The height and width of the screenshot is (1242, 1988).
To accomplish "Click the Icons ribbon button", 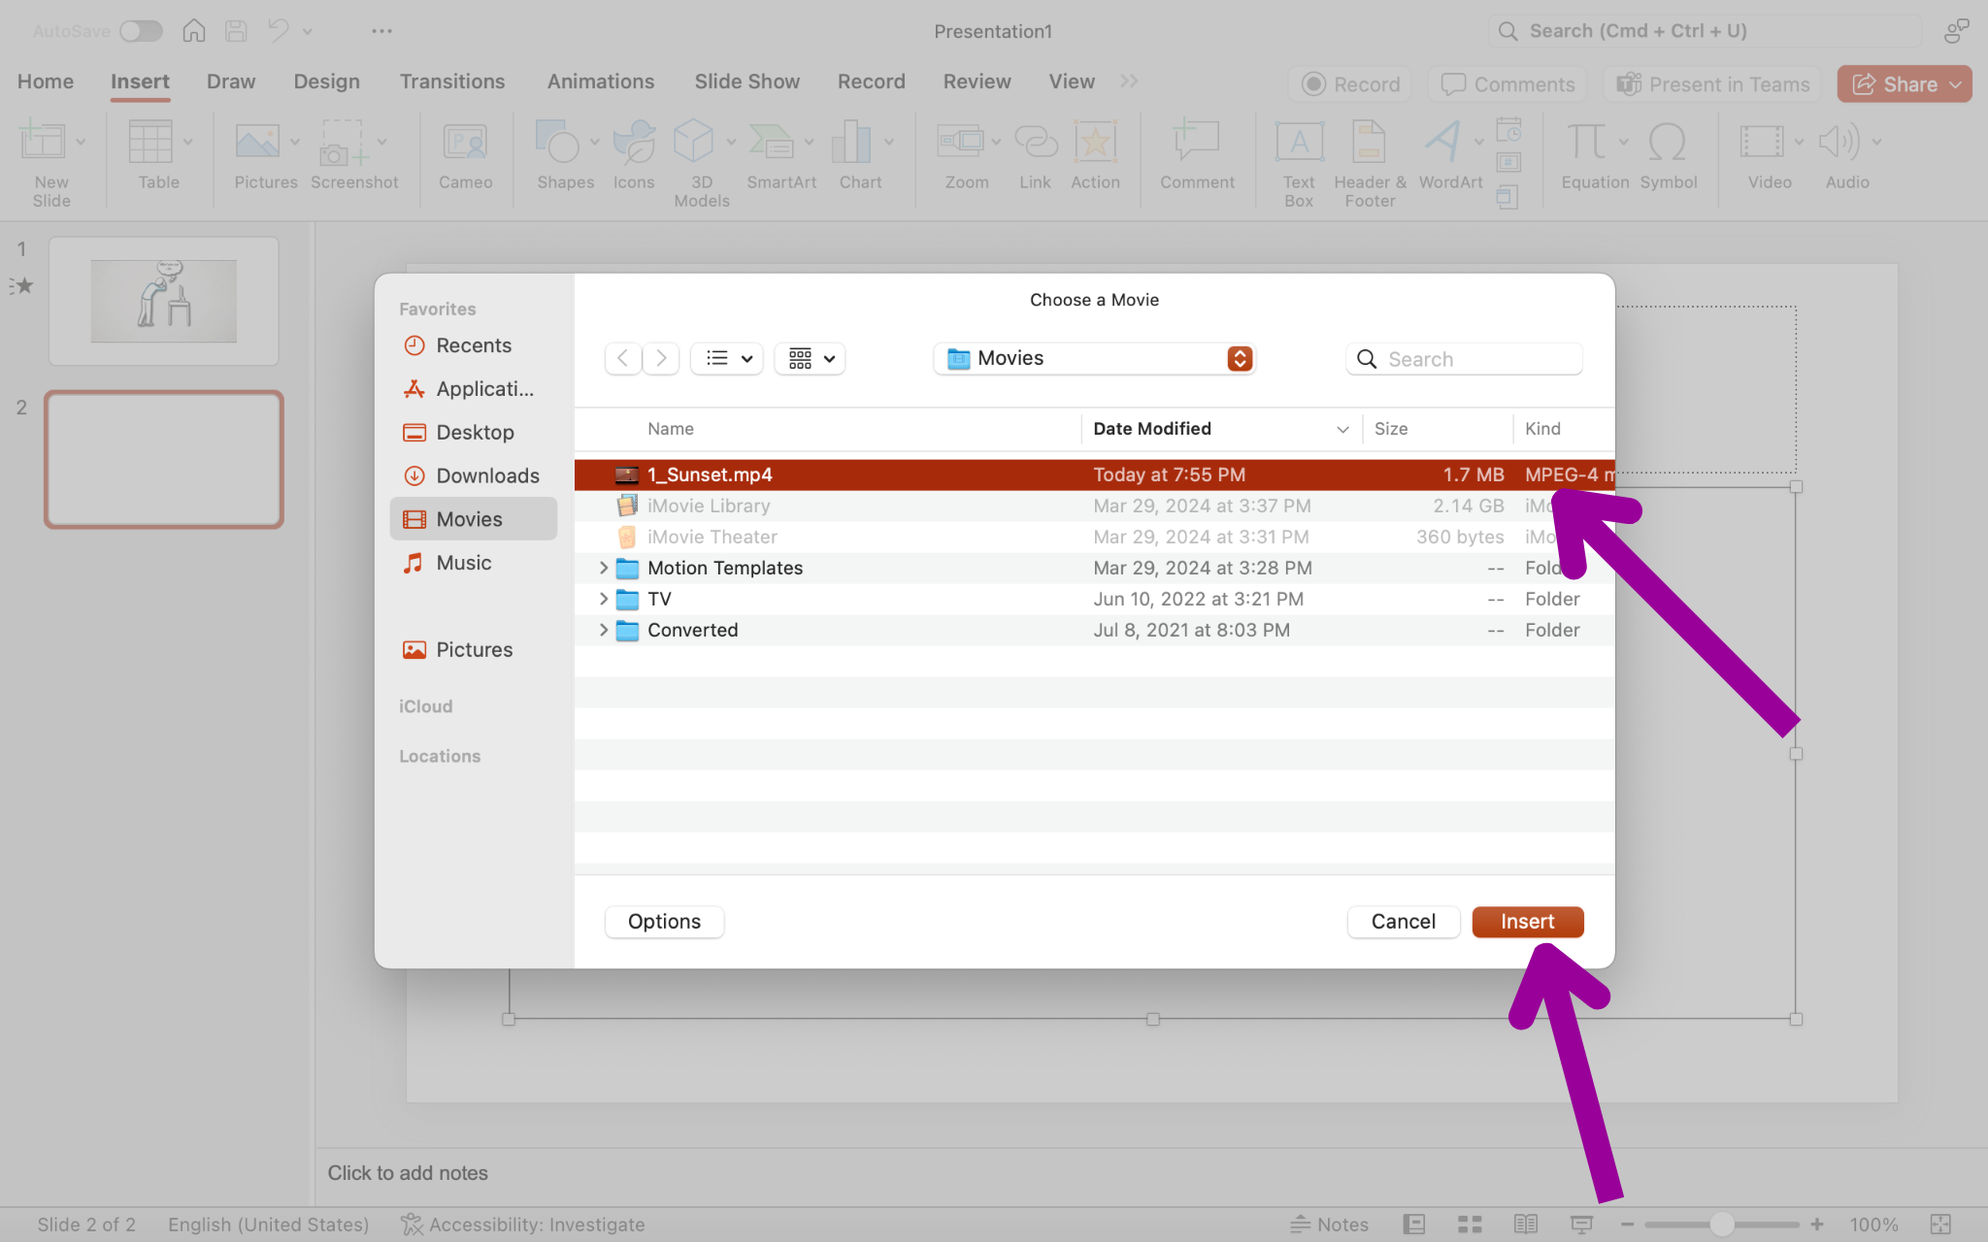I will point(634,143).
